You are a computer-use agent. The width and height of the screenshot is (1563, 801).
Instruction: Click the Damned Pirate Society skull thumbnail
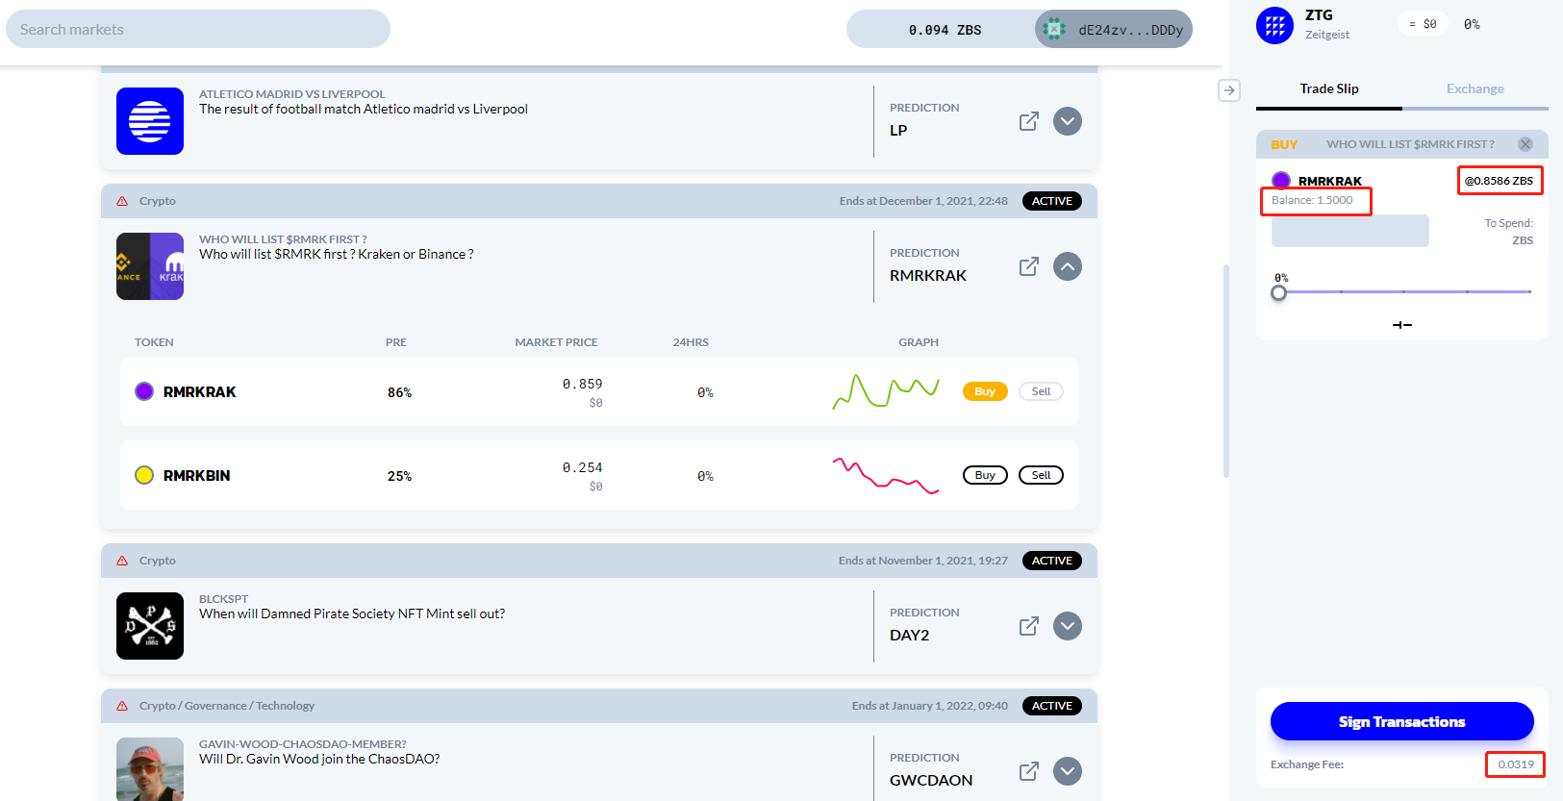tap(150, 626)
